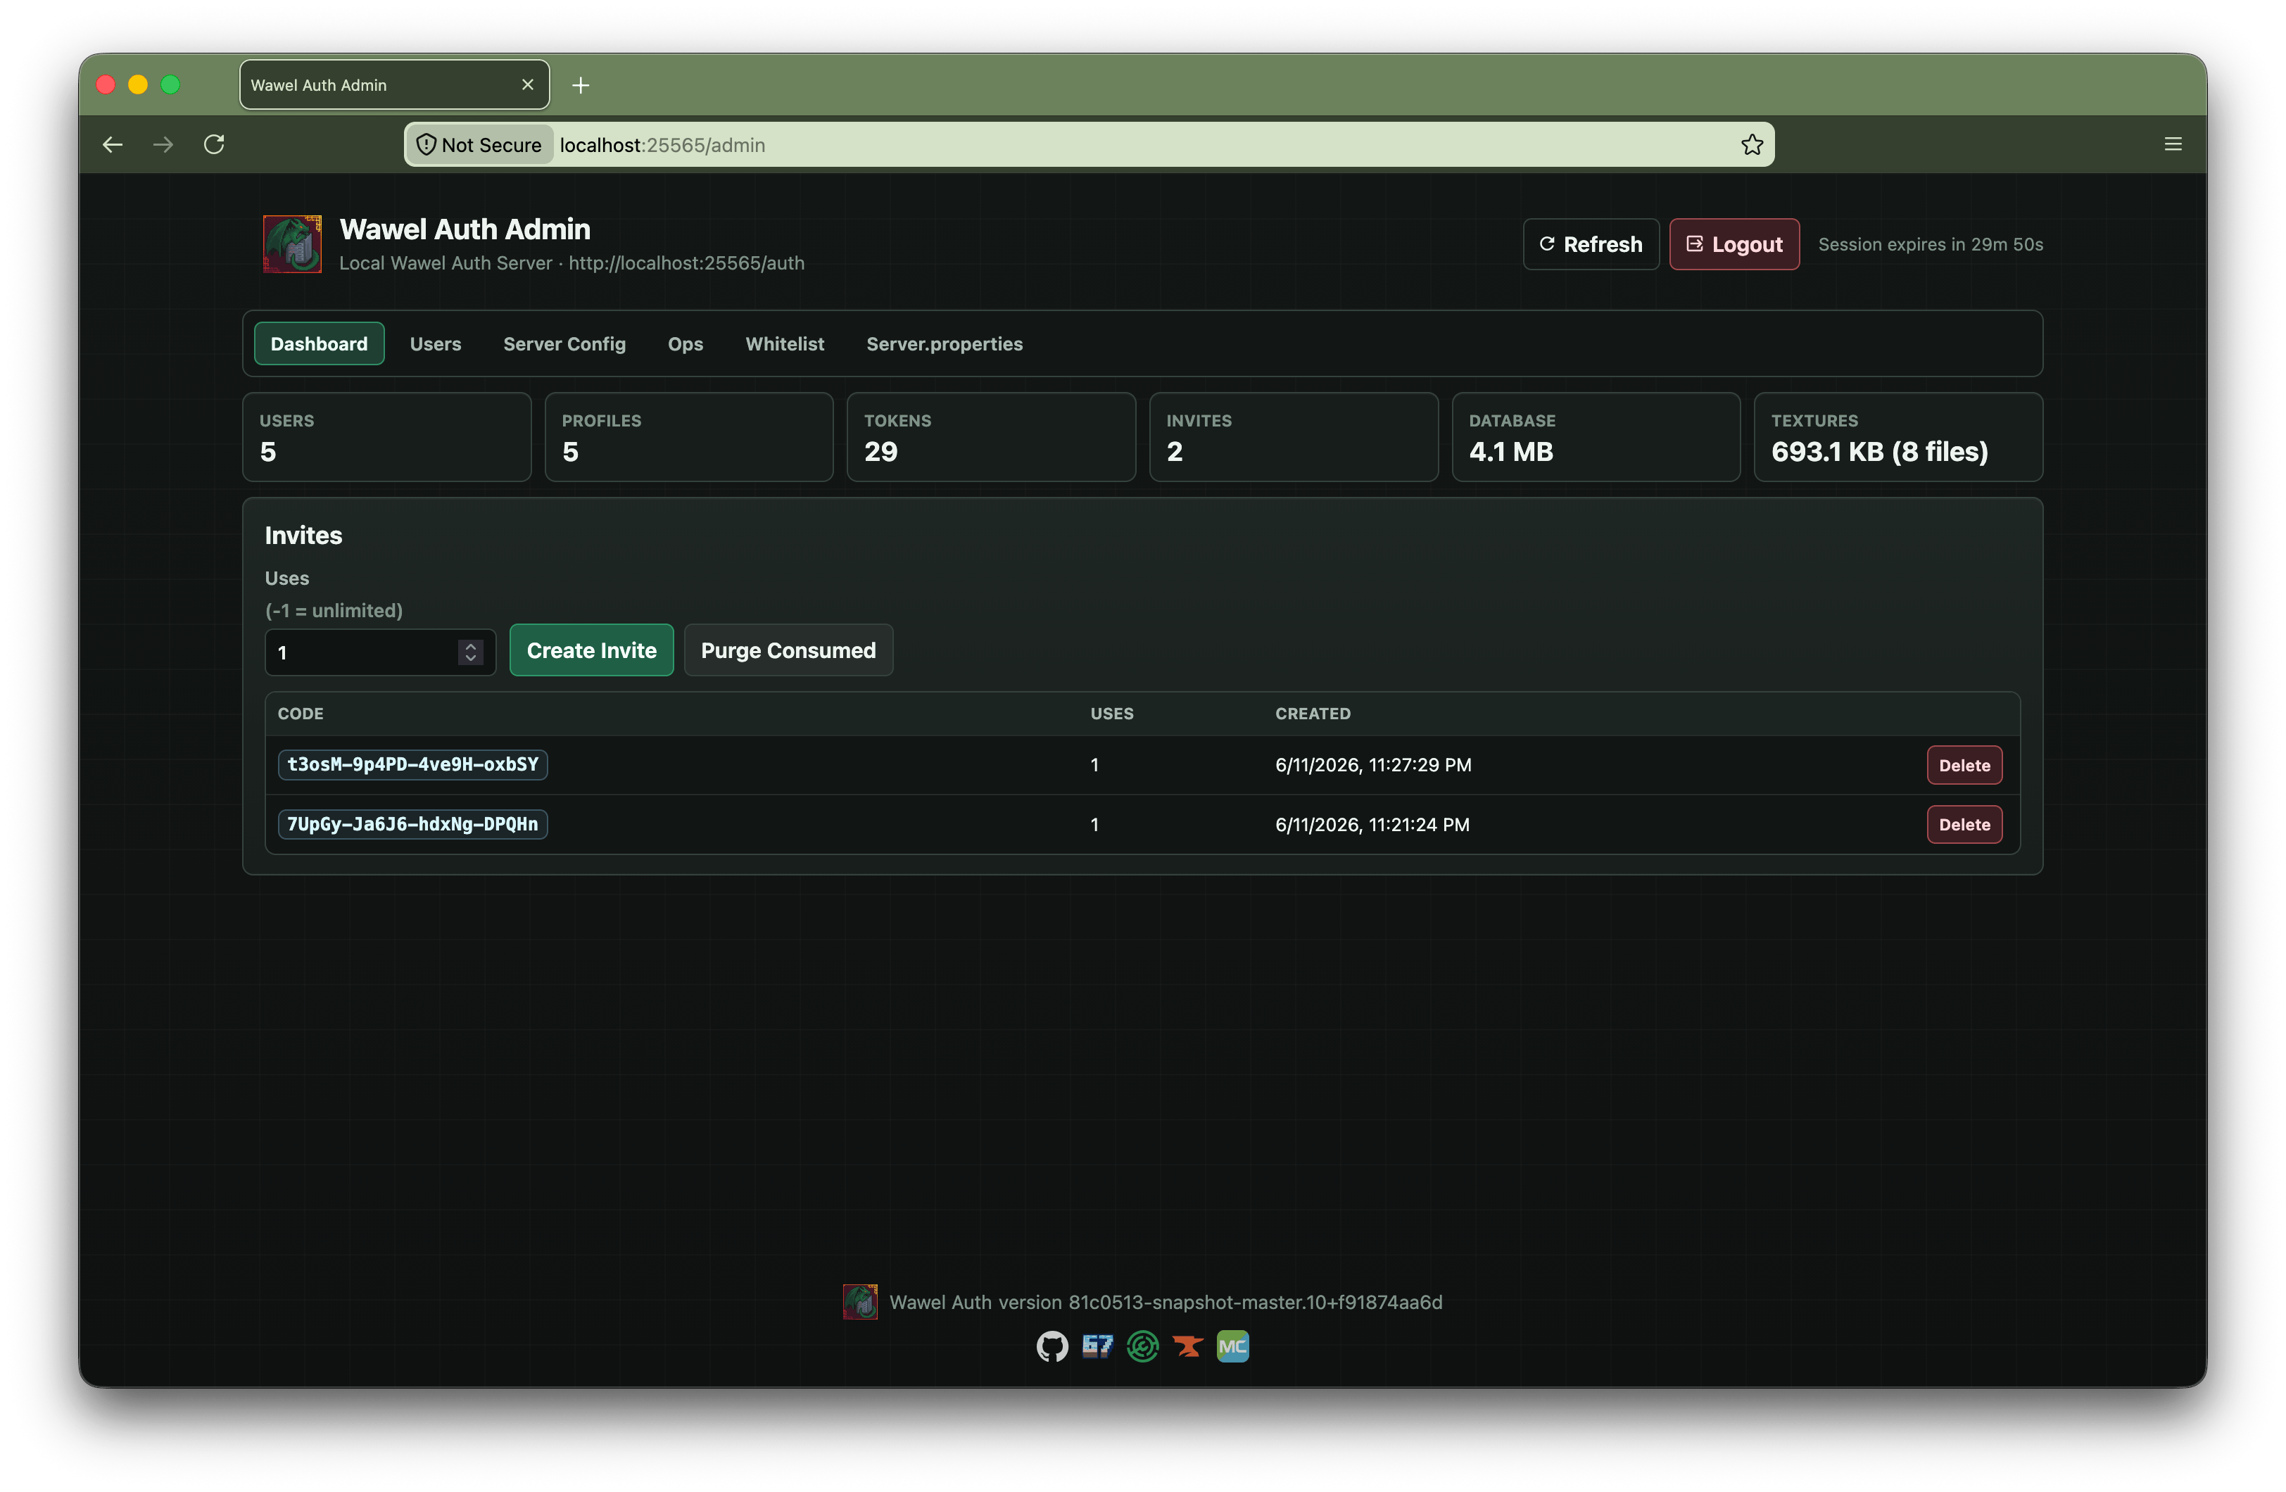The height and width of the screenshot is (1492, 2286).
Task: Click the Session expires countdown text
Action: click(1930, 244)
